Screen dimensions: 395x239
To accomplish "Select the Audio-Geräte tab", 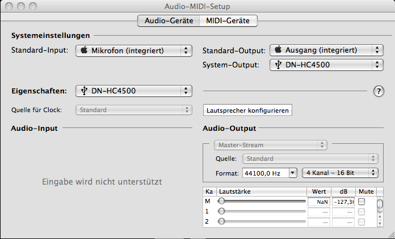I will point(169,21).
